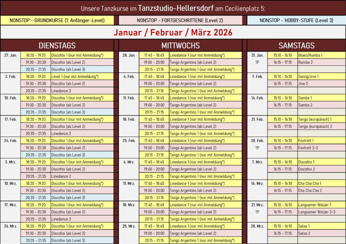Image resolution: width=346 pixels, height=244 pixels.
Task: Click the 28. Mrz. date cell
Action: pyautogui.click(x=257, y=226)
